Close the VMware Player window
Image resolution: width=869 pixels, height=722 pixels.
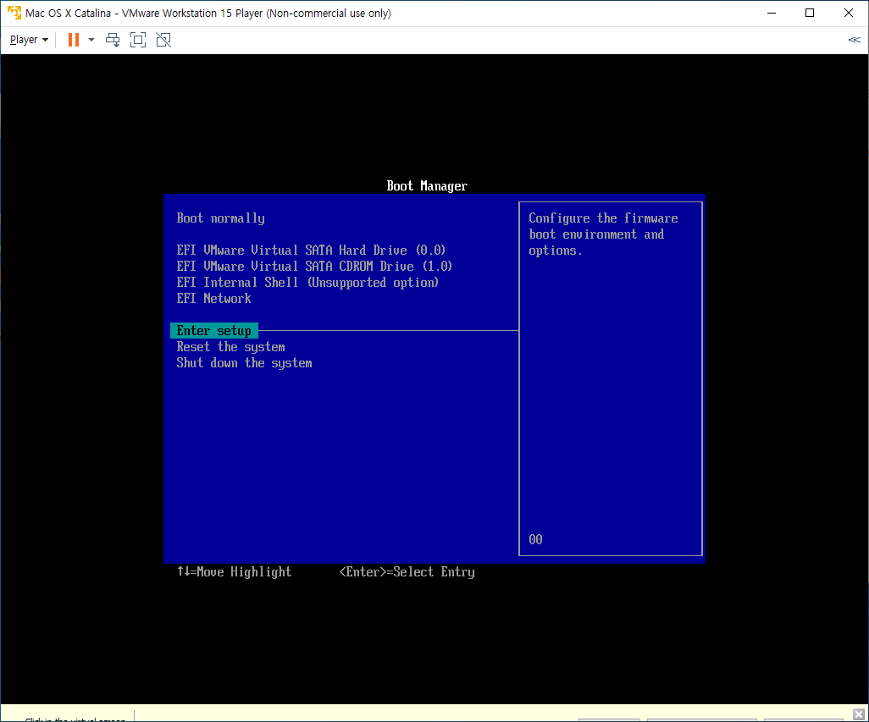(x=849, y=13)
